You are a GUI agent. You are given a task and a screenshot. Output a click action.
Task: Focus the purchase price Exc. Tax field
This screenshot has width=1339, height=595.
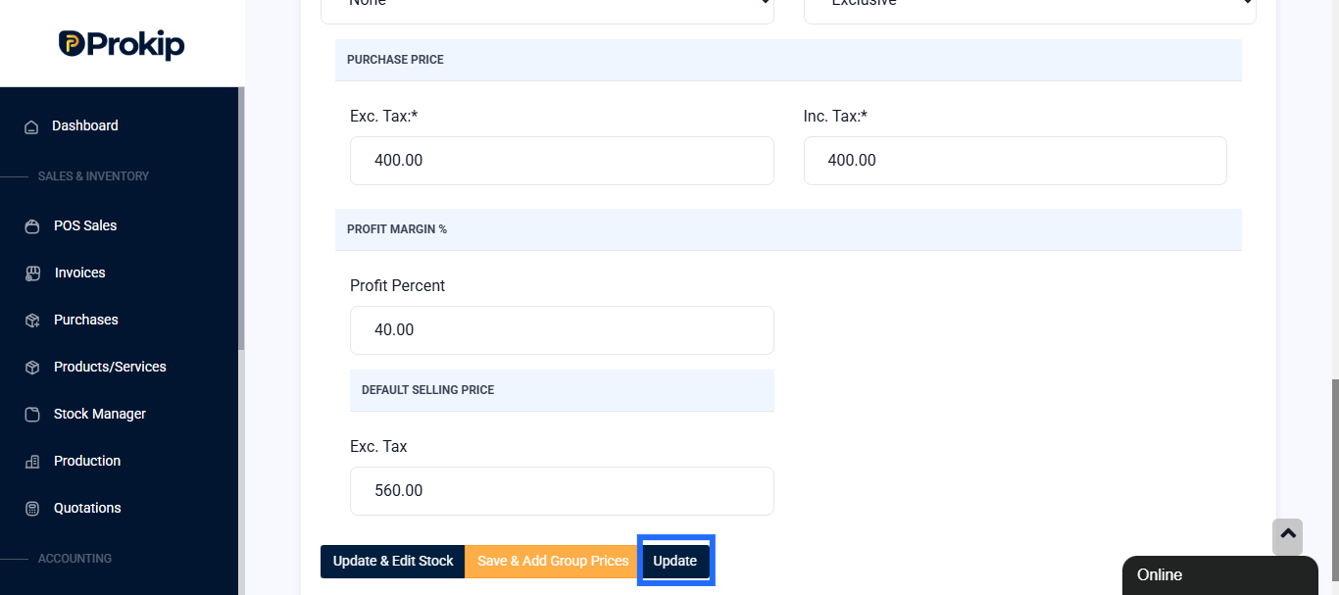562,161
